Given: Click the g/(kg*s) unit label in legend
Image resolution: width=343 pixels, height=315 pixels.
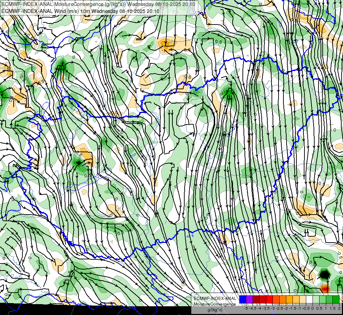Looking at the screenshot, I should [215, 310].
